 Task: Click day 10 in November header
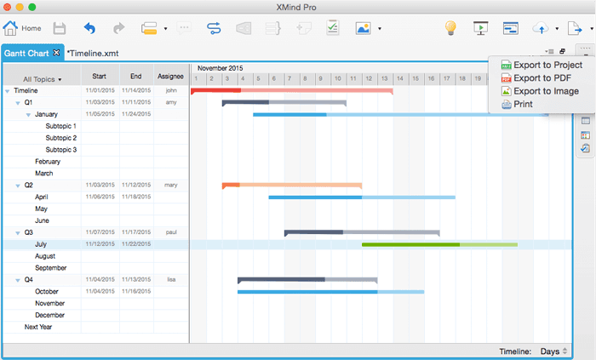[338, 78]
